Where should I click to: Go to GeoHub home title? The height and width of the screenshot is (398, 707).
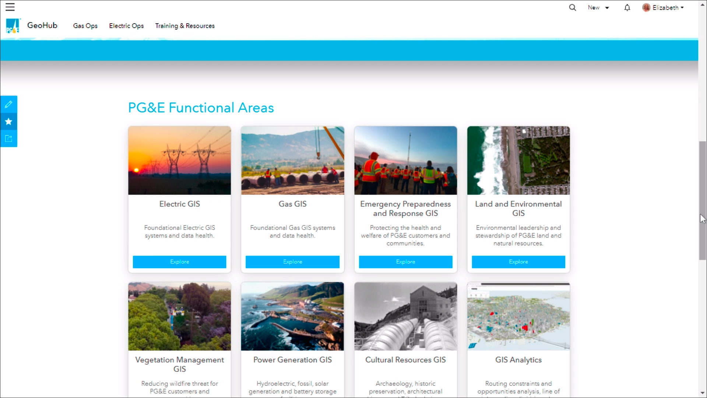[x=42, y=25]
